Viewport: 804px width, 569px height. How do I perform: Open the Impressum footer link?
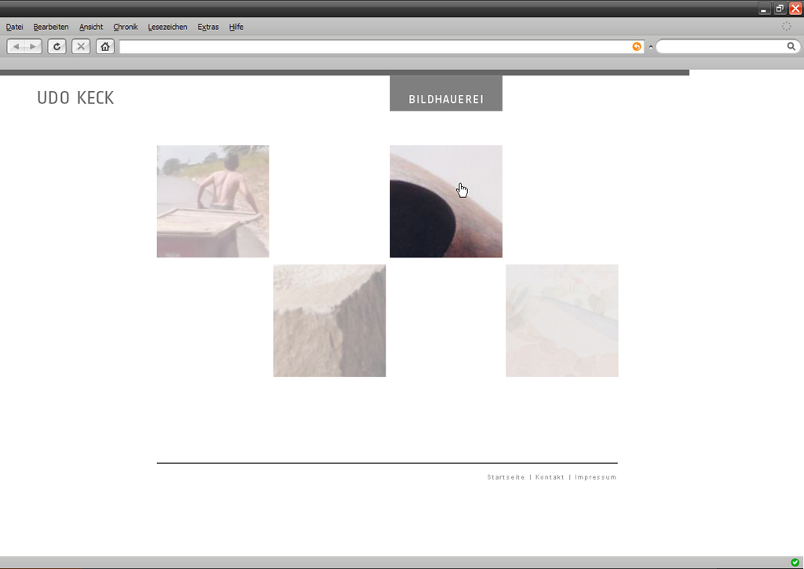(x=595, y=477)
